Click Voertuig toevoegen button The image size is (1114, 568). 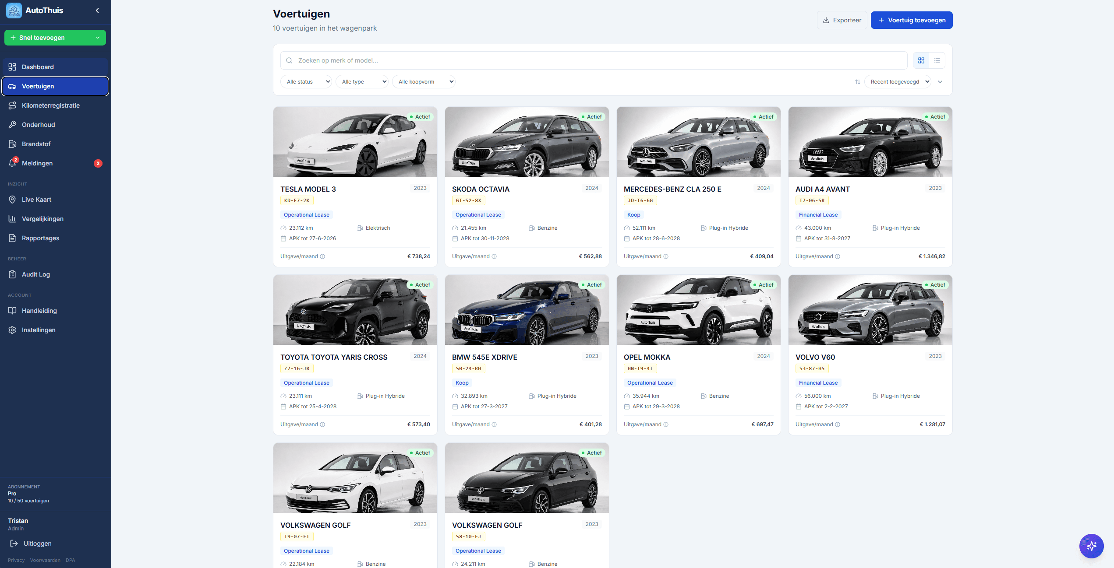click(x=912, y=20)
